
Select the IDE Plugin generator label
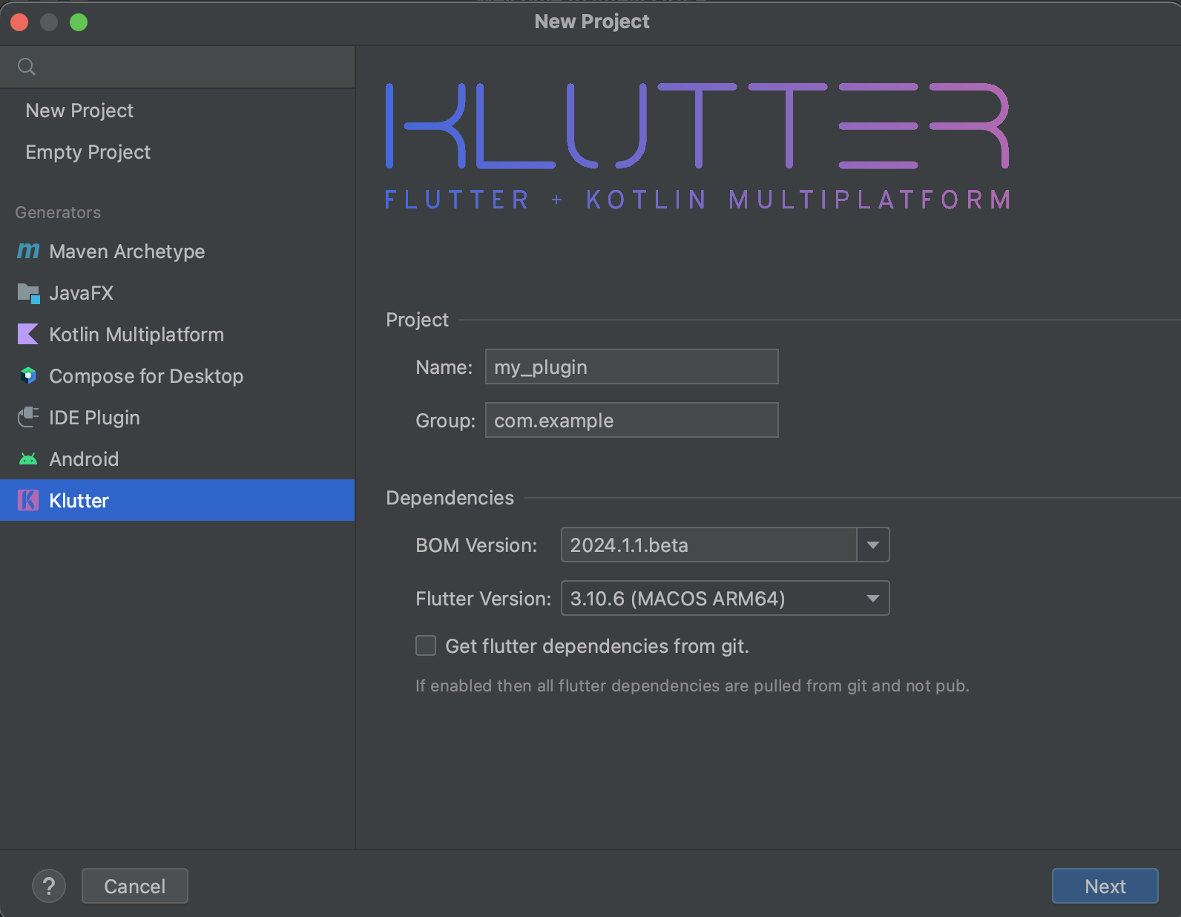[94, 418]
